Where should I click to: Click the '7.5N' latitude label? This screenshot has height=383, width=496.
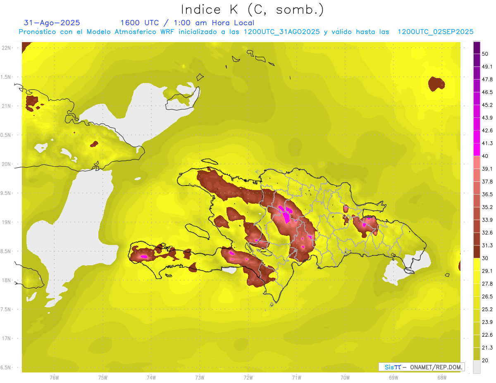[x=6, y=309]
